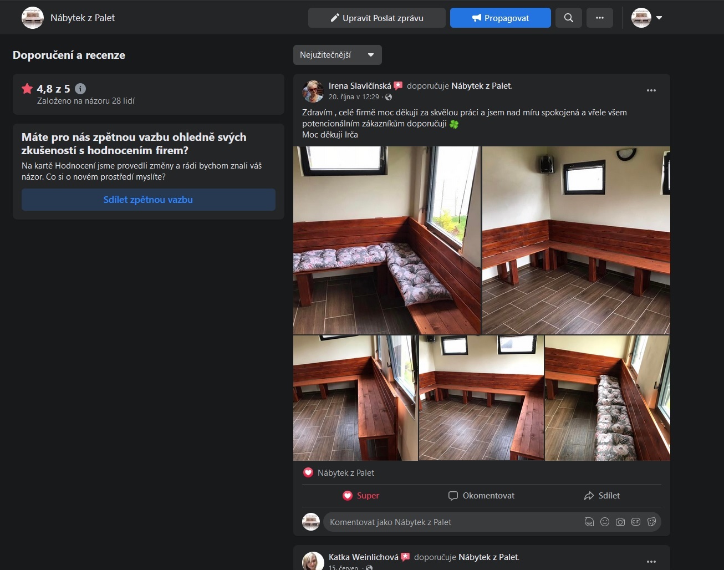Click the Nábytek z Palet page logo

[x=32, y=18]
